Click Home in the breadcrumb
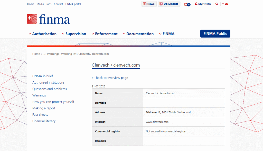Viewport: 263px width, 151px height. [x=36, y=54]
